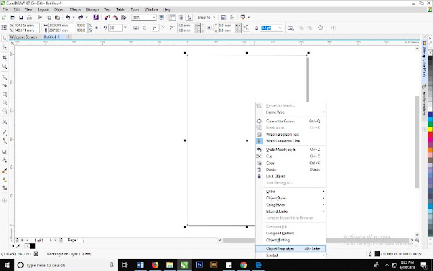
Task: Open Photoshop from the taskbar
Action: point(199,265)
